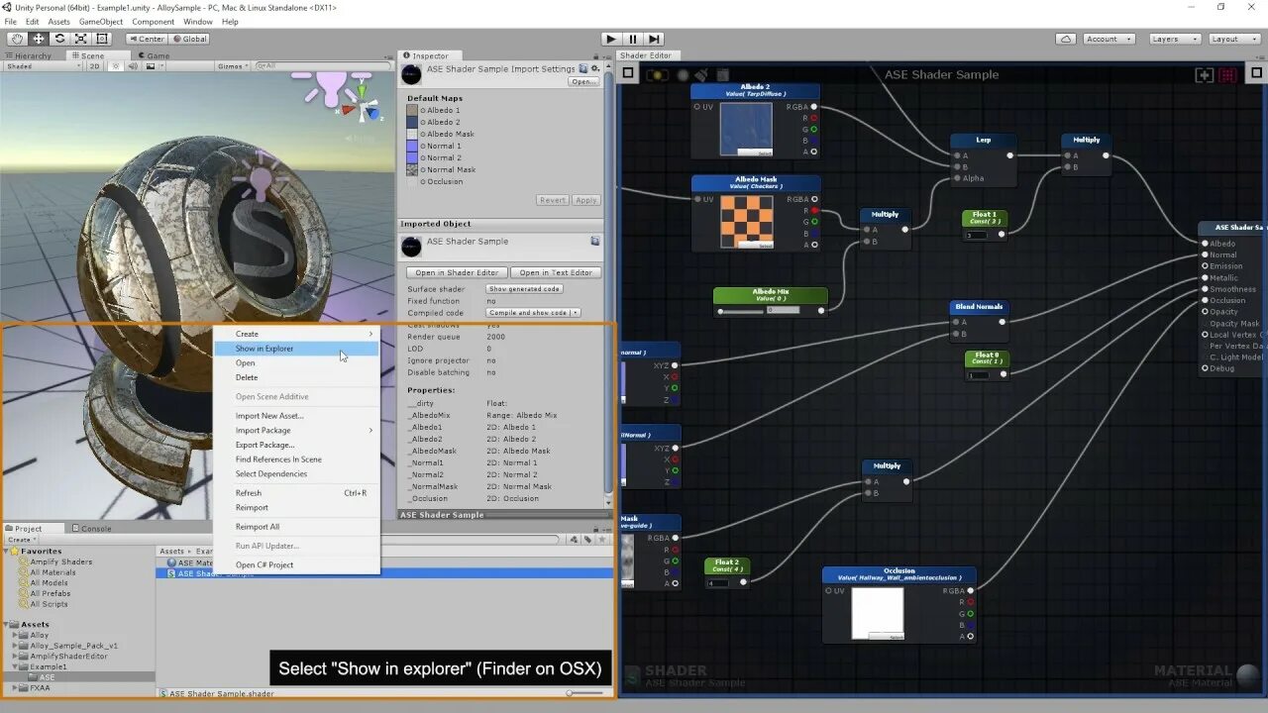Adjust the Project icon size slider
This screenshot has width=1268, height=713.
(x=583, y=693)
